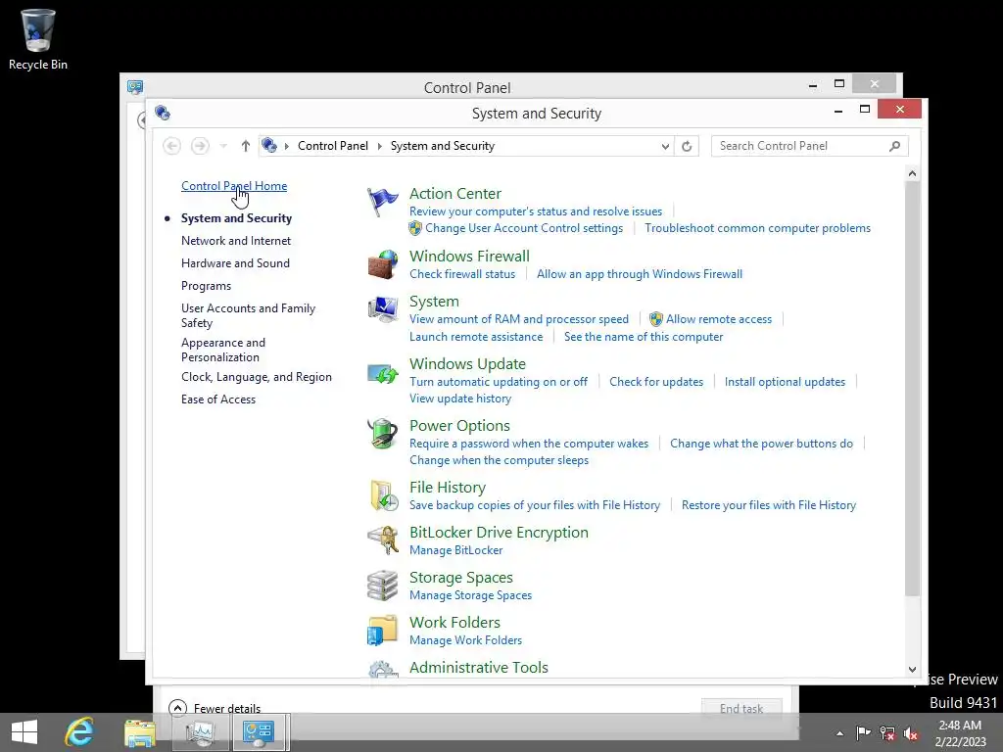Viewport: 1003px width, 752px height.
Task: Switch to Task Manager on the taskbar
Action: (200, 732)
